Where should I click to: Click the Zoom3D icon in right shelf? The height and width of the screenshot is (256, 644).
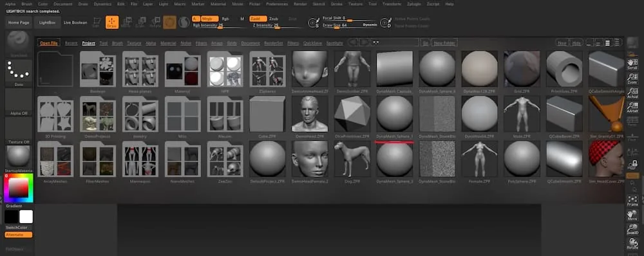[632, 230]
